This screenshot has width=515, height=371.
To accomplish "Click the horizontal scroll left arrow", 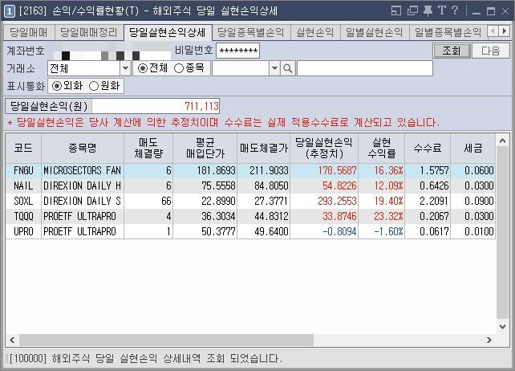I will pos(13,340).
